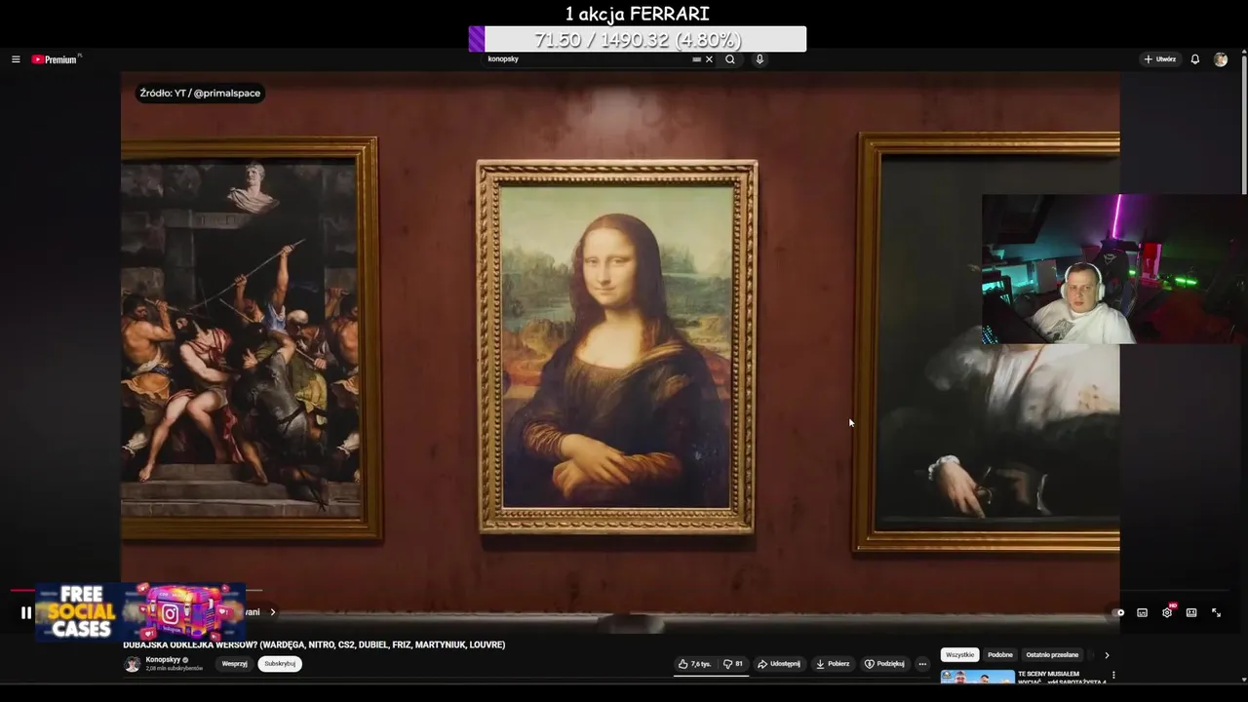Viewport: 1248px width, 702px height.
Task: Click the '1 akcja FERRARI' goal title
Action: (638, 14)
